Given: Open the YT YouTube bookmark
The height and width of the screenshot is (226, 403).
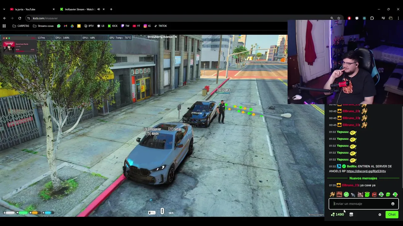Looking at the screenshot, I should point(136,26).
